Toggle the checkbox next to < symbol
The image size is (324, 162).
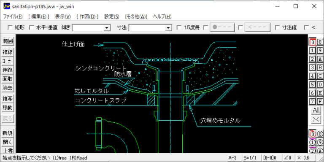307,27
